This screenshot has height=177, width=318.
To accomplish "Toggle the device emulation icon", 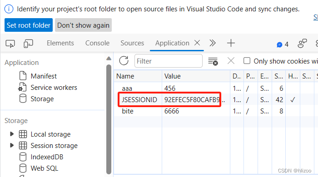I will tap(28, 43).
